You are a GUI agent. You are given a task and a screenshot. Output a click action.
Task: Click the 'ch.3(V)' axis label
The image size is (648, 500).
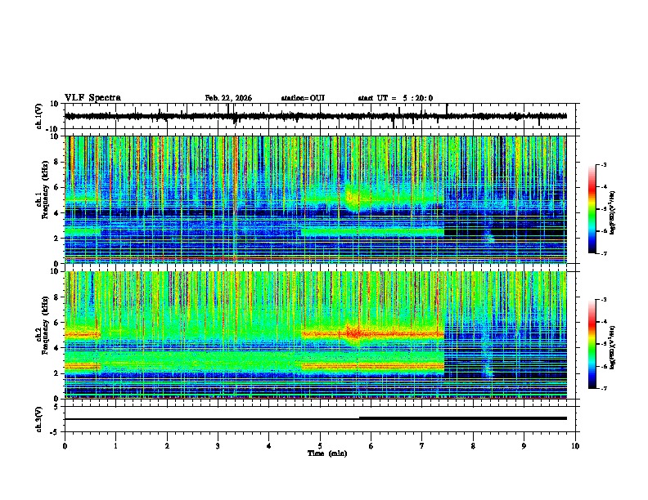(x=38, y=419)
